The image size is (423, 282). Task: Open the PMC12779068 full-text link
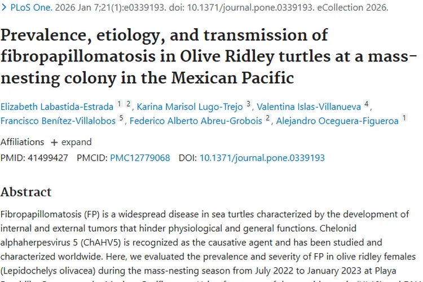[x=140, y=158]
